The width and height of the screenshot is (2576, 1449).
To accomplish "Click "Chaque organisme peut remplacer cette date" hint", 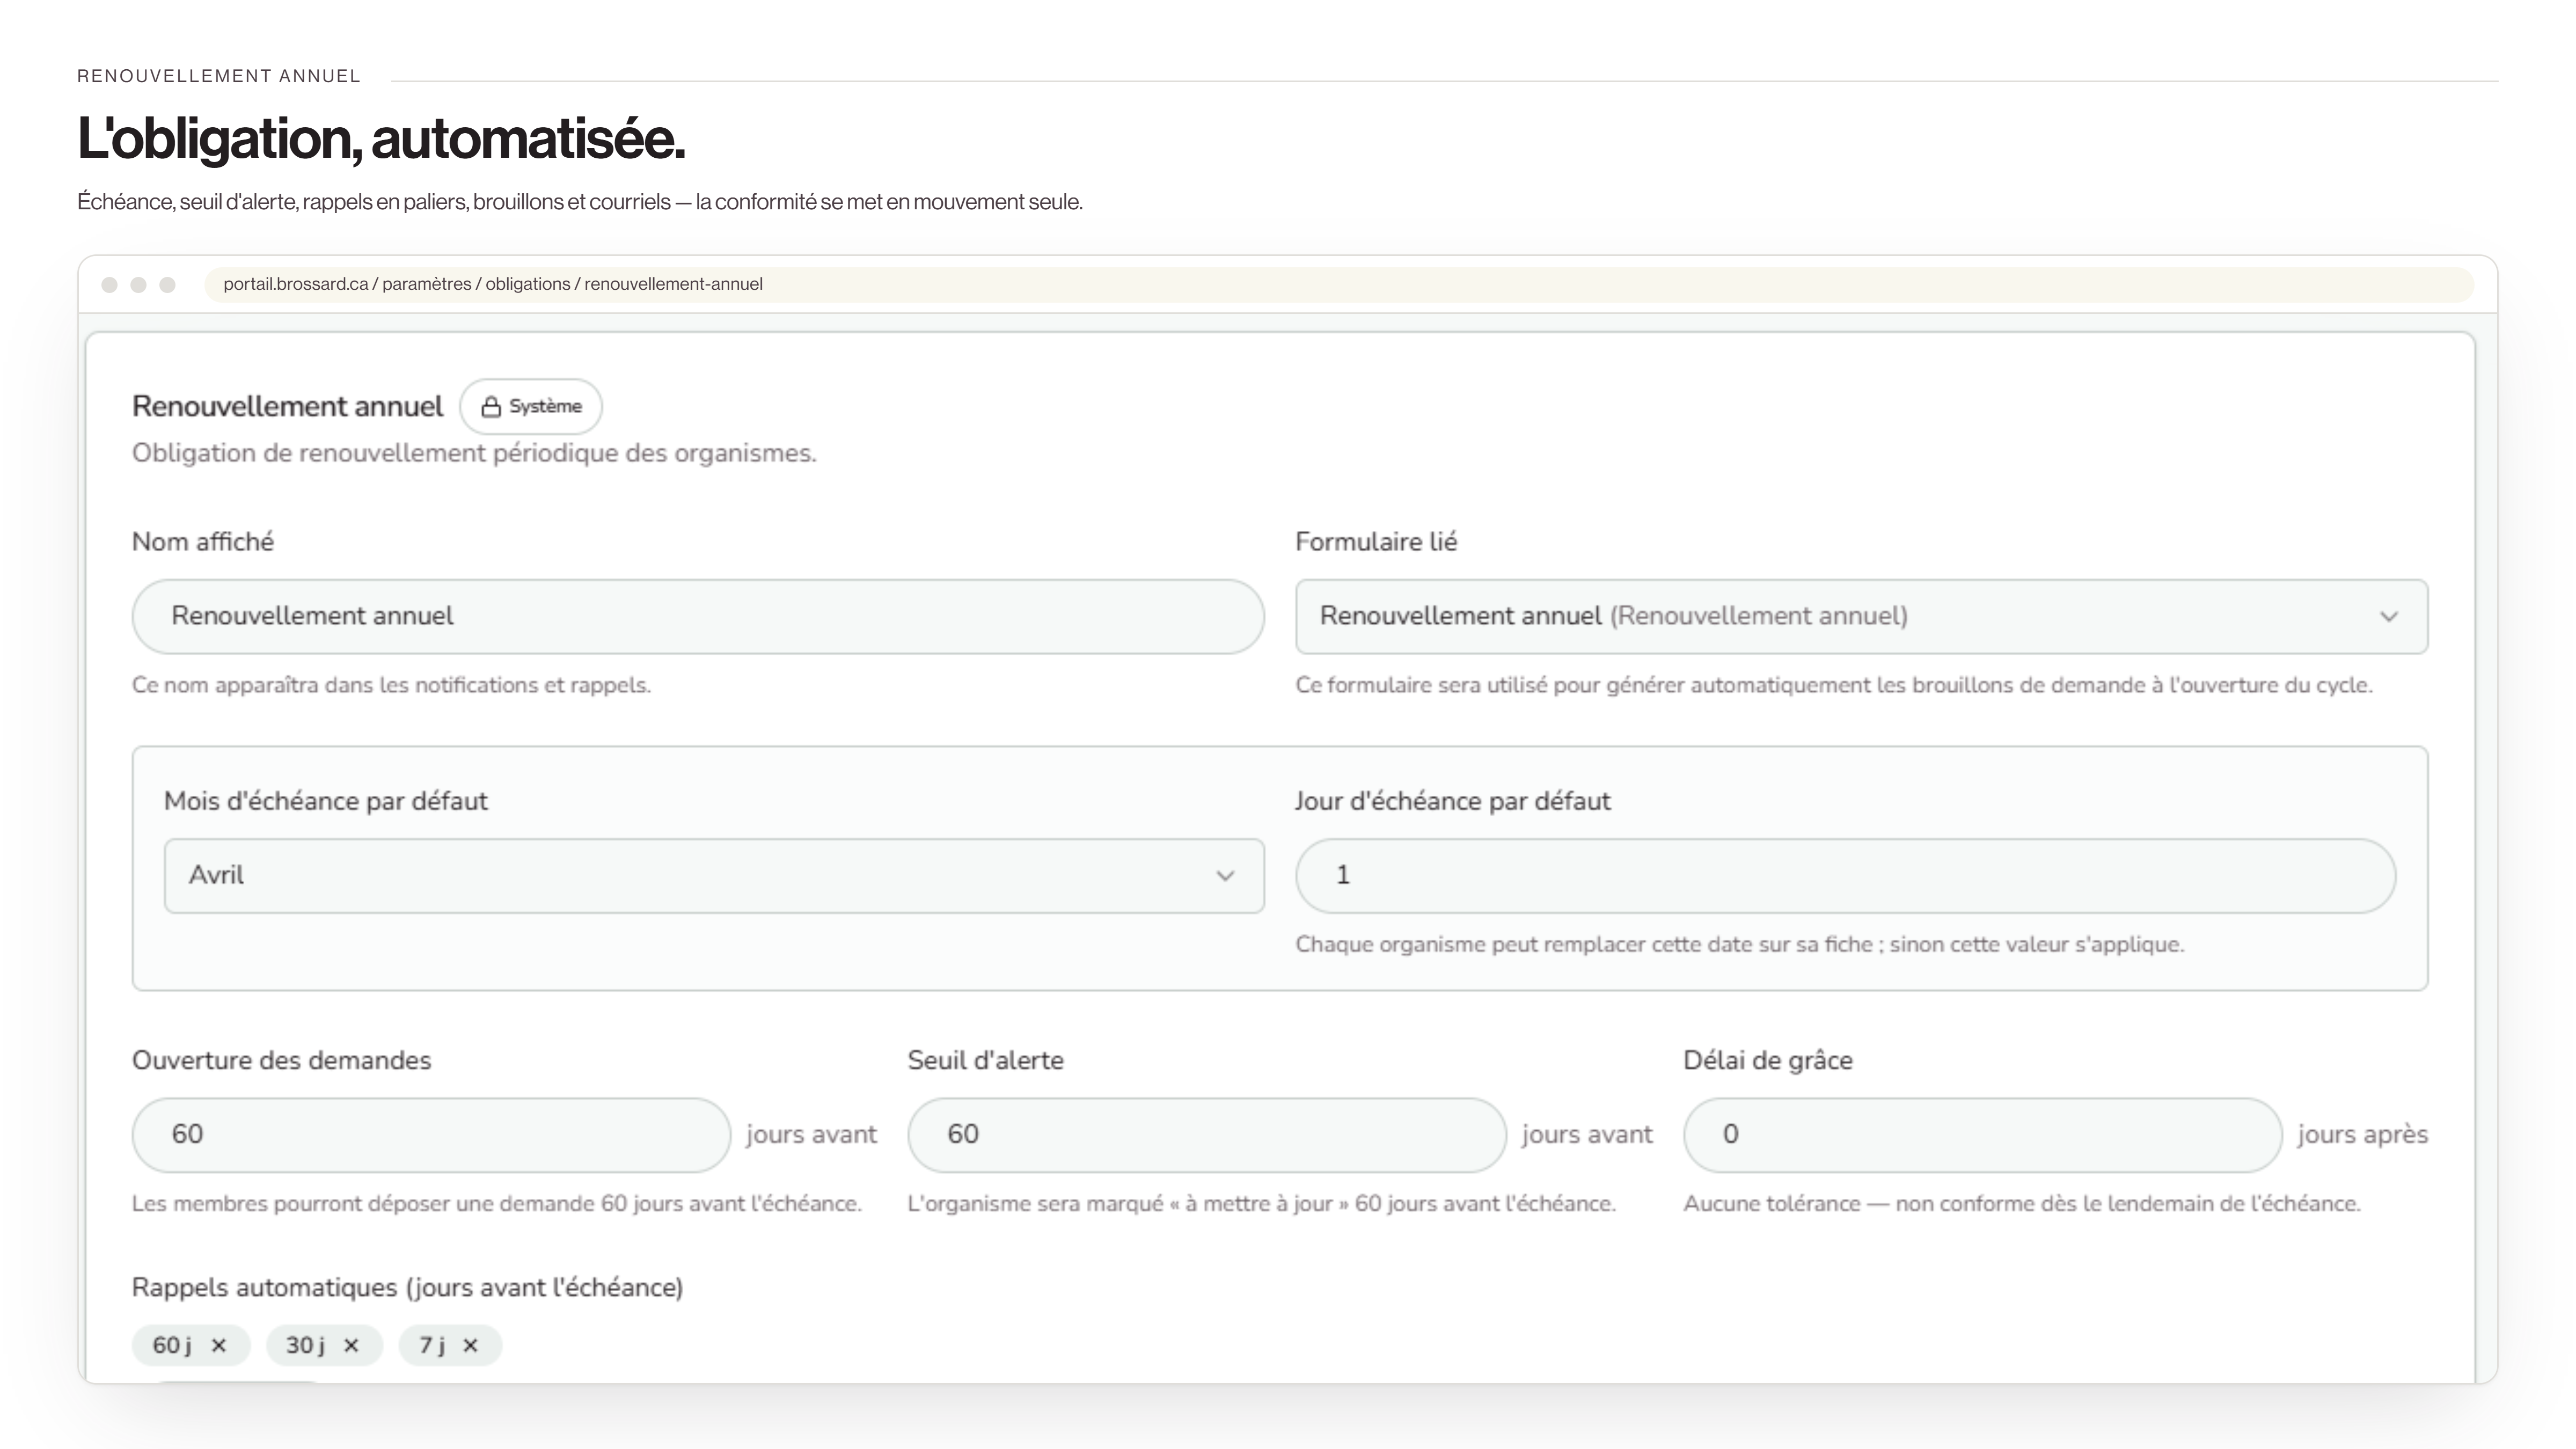I will (x=1740, y=944).
